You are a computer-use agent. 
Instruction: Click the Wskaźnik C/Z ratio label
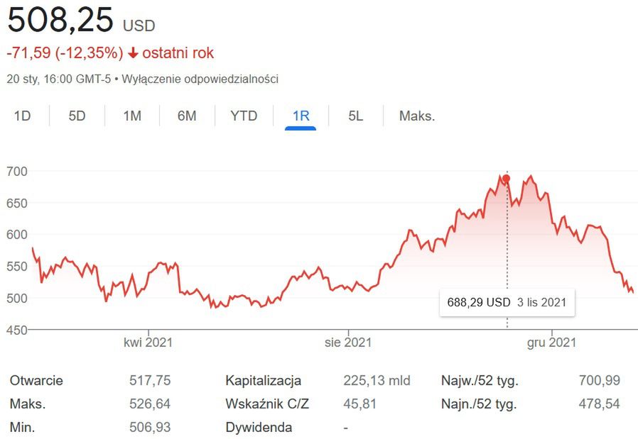pos(267,404)
